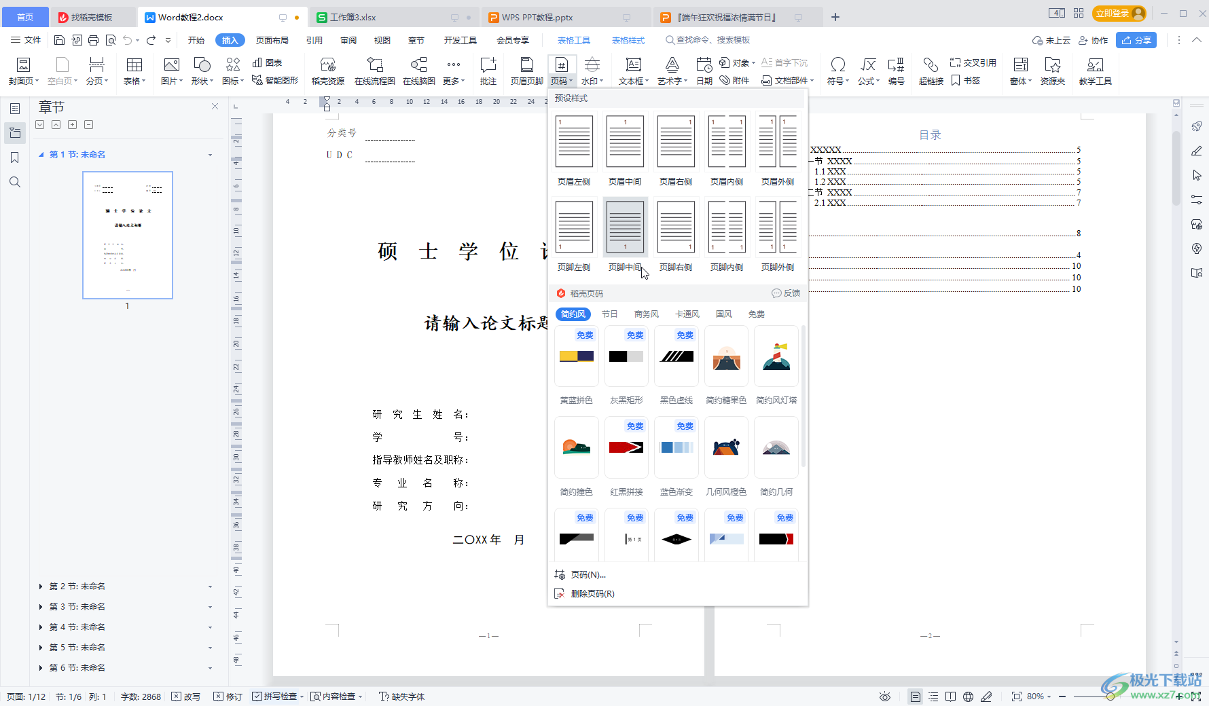Viewport: 1209px width, 706px height.
Task: Toggle revision mode (修订) in the status bar
Action: coord(228,696)
